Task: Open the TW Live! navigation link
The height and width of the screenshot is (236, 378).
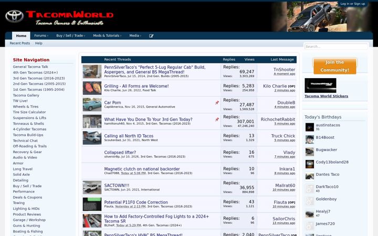Action: point(20,101)
